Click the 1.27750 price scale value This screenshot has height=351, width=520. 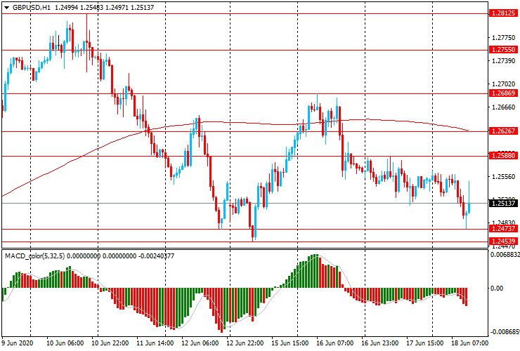tap(503, 38)
